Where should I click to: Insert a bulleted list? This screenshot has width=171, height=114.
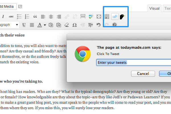19,17
